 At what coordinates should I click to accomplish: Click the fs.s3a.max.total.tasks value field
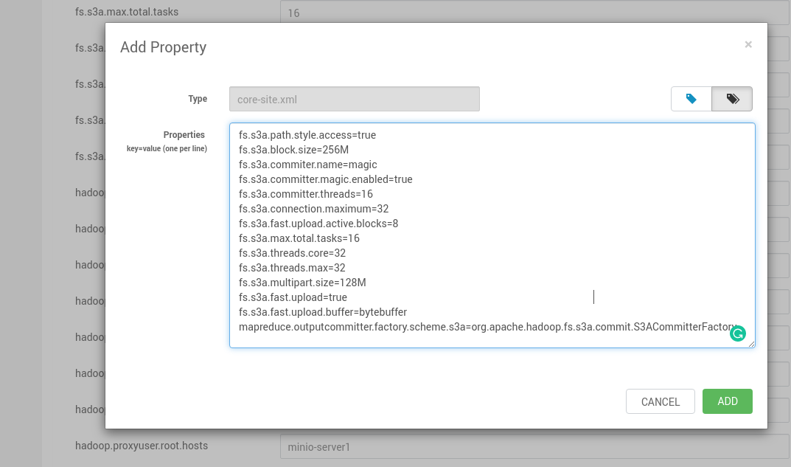[x=531, y=13]
